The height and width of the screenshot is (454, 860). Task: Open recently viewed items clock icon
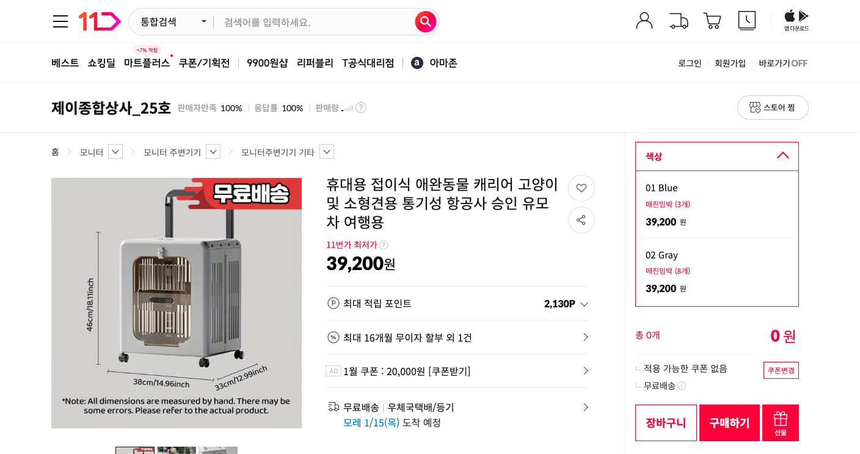coord(746,20)
